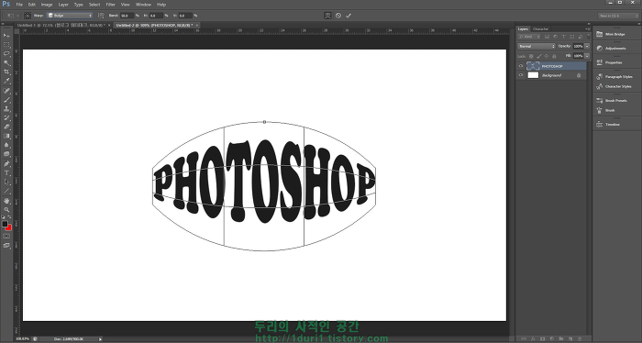Select the Clone Stamp tool

tap(6, 109)
